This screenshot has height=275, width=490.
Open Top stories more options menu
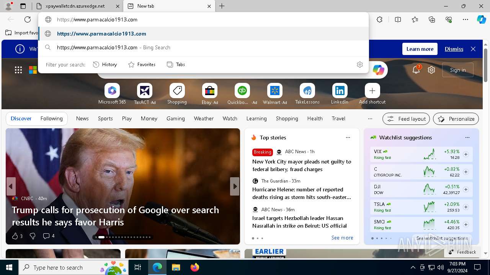[x=348, y=137]
